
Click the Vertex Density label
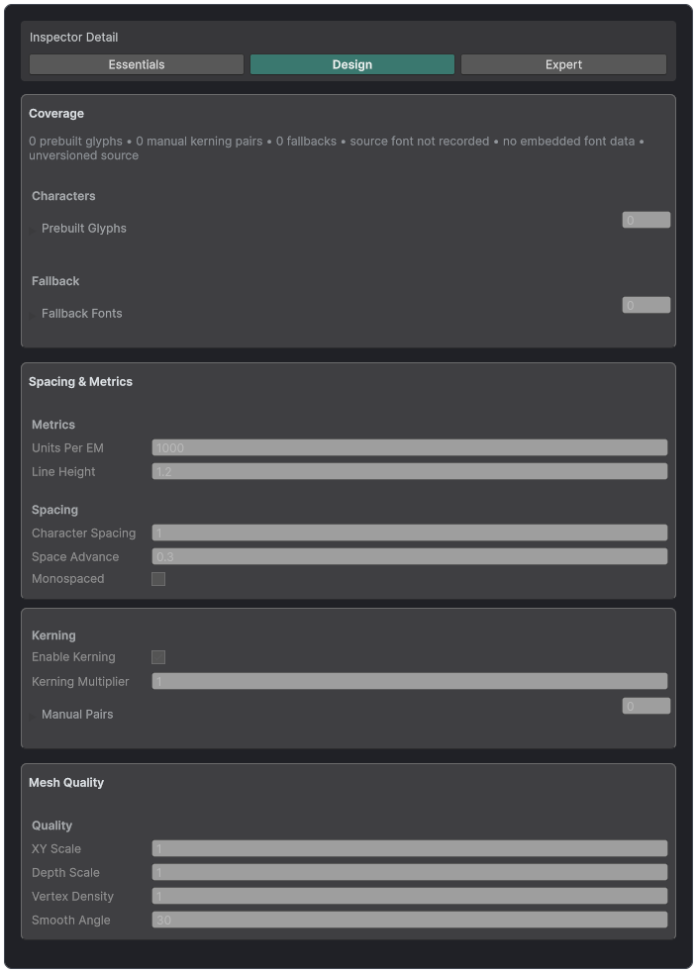(72, 896)
